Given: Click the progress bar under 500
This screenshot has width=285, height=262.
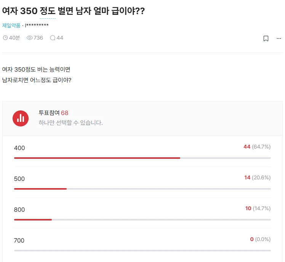Looking at the screenshot, I should pos(142,189).
